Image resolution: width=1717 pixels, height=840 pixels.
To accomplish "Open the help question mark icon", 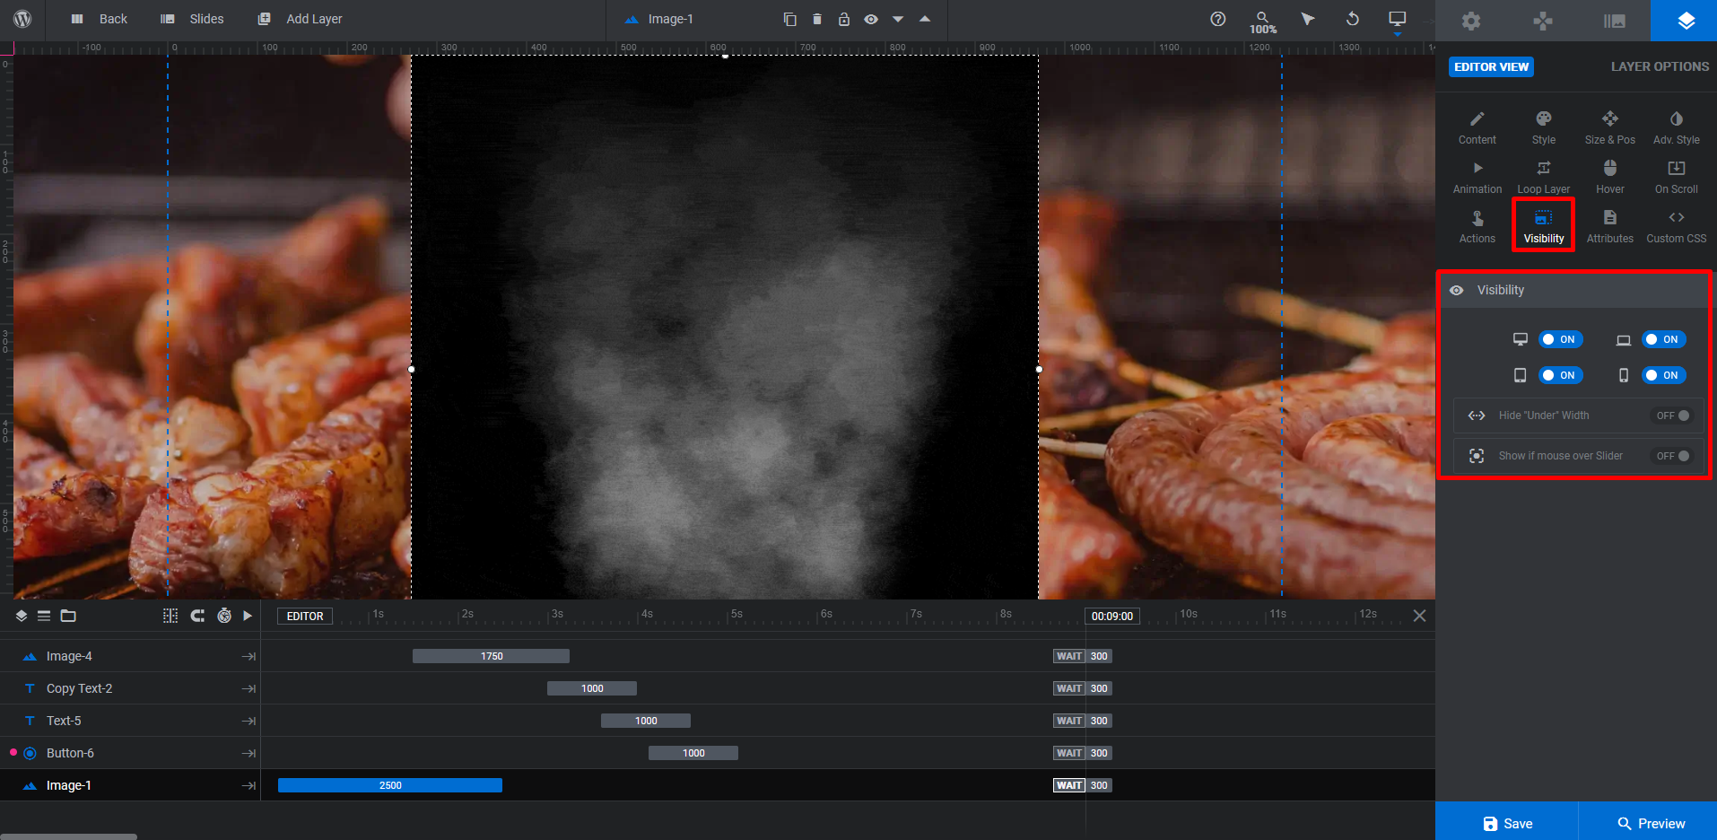I will tap(1217, 19).
